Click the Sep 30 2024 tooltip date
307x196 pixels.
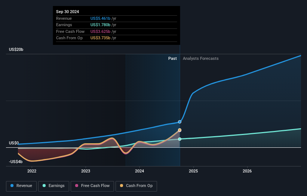68,12
